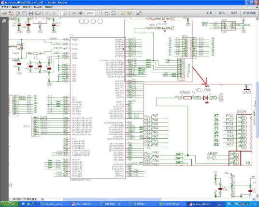The width and height of the screenshot is (259, 207).
Task: Open the 注释 comment pane
Action: 234,13
